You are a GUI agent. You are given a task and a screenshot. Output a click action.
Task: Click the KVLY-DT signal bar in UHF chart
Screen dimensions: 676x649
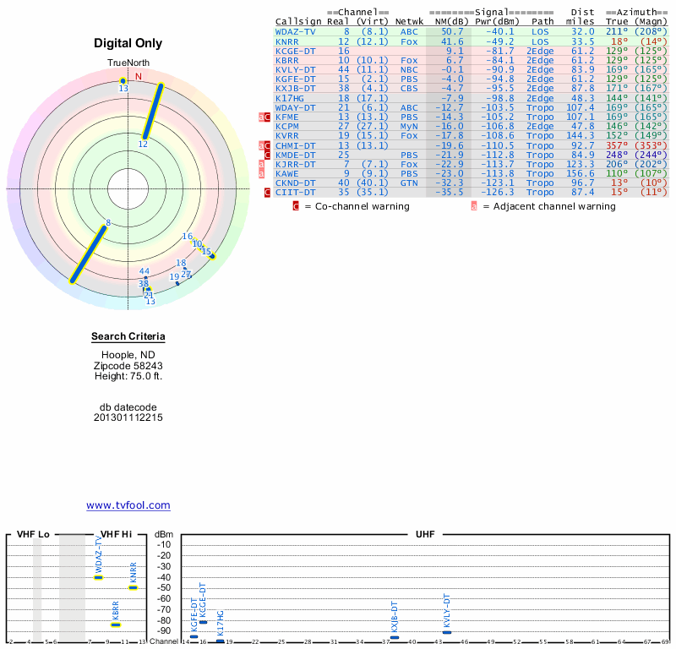[x=447, y=632]
